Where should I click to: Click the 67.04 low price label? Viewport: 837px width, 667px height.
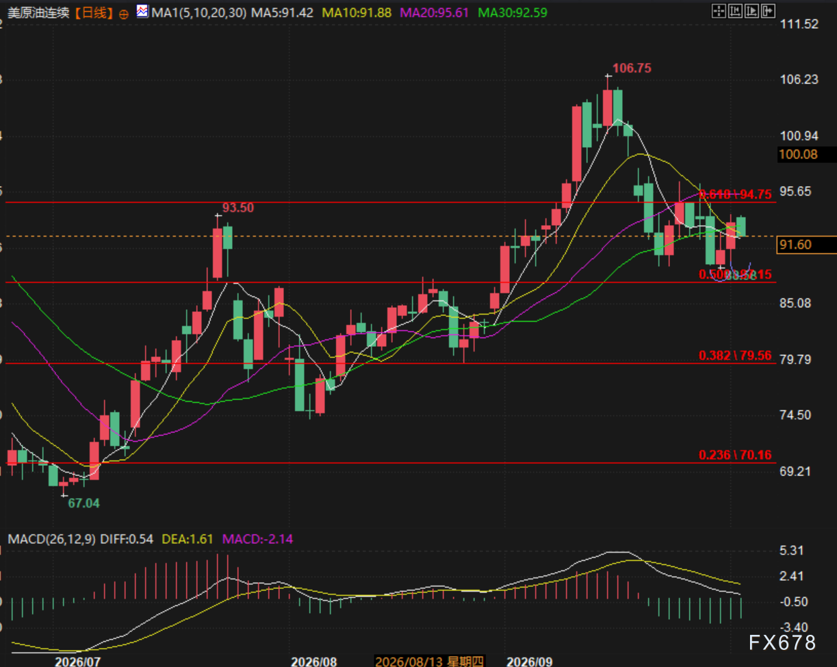(83, 503)
